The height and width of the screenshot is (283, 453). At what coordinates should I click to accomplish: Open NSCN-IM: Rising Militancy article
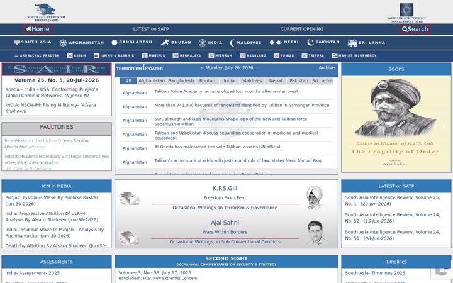click(50, 108)
